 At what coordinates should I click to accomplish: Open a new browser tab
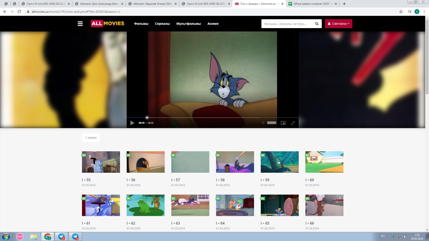344,4
